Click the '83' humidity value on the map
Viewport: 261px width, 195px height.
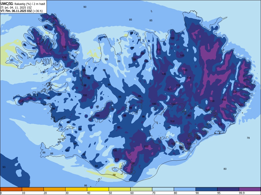(44, 72)
